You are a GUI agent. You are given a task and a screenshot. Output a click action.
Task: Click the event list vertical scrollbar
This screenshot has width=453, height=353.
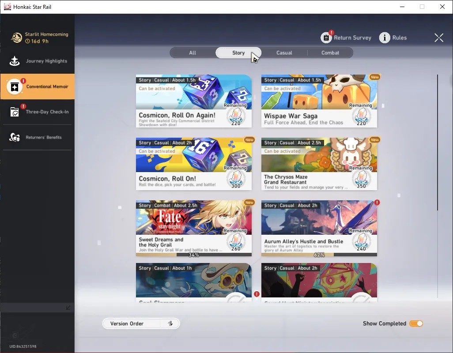438,143
